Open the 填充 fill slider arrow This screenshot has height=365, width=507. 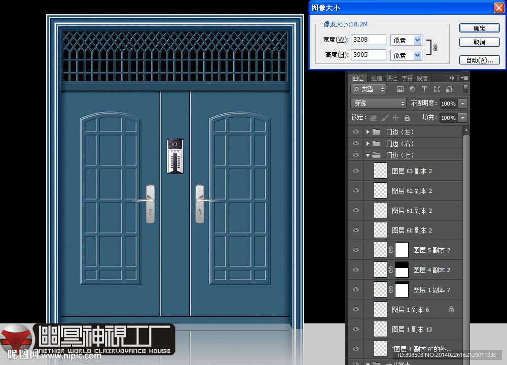pyautogui.click(x=463, y=118)
